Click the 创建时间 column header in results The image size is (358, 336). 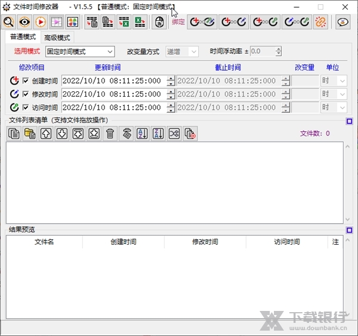[124, 242]
